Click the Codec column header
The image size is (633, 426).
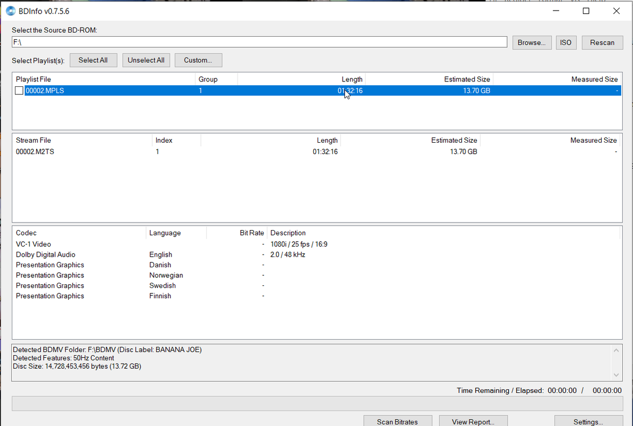click(x=79, y=233)
